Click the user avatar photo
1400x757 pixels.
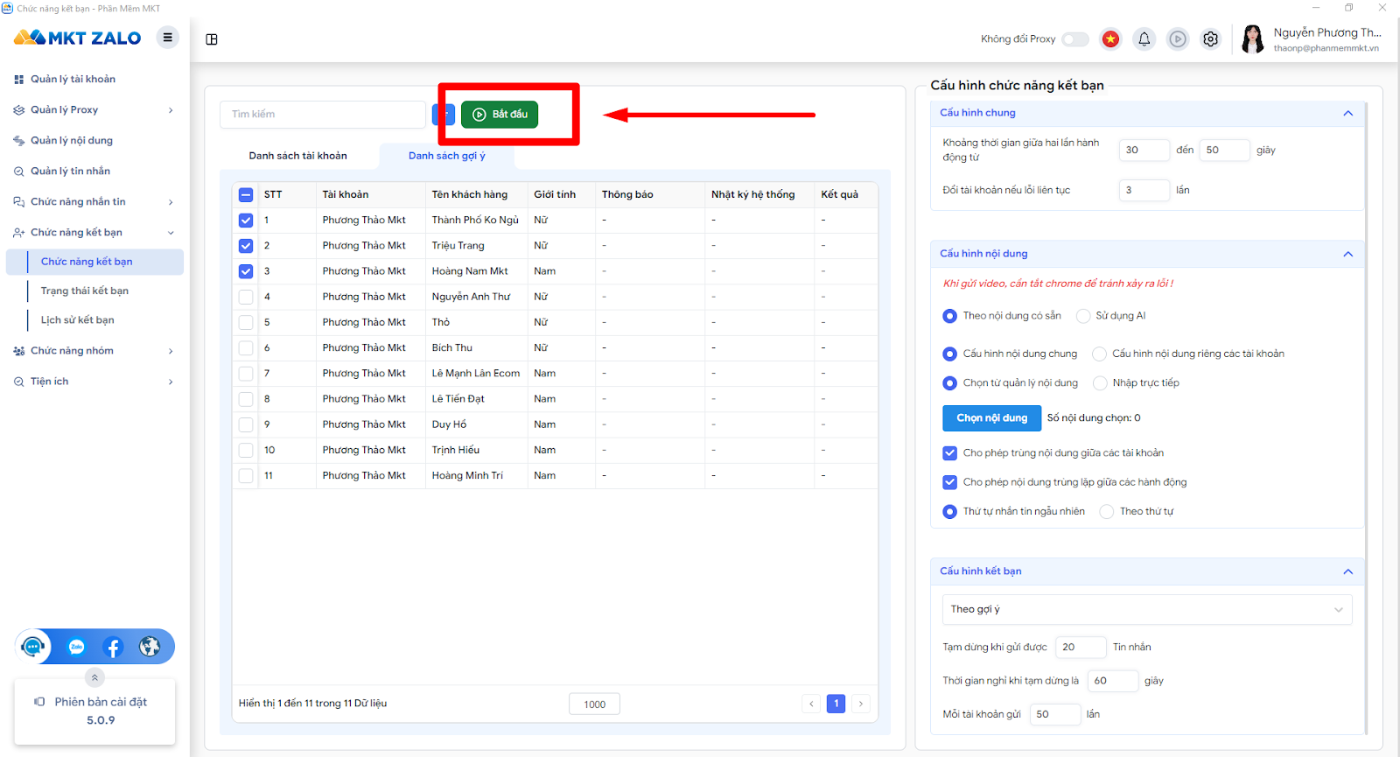pyautogui.click(x=1253, y=39)
